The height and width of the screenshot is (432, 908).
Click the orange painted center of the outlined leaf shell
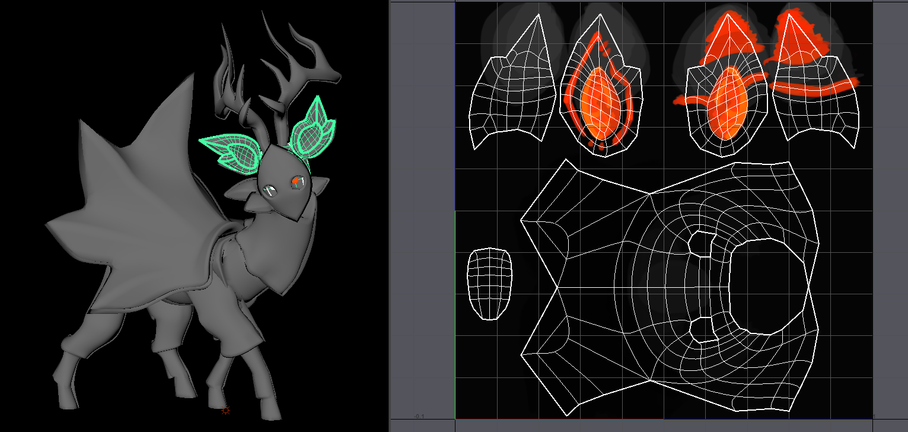tap(600, 103)
